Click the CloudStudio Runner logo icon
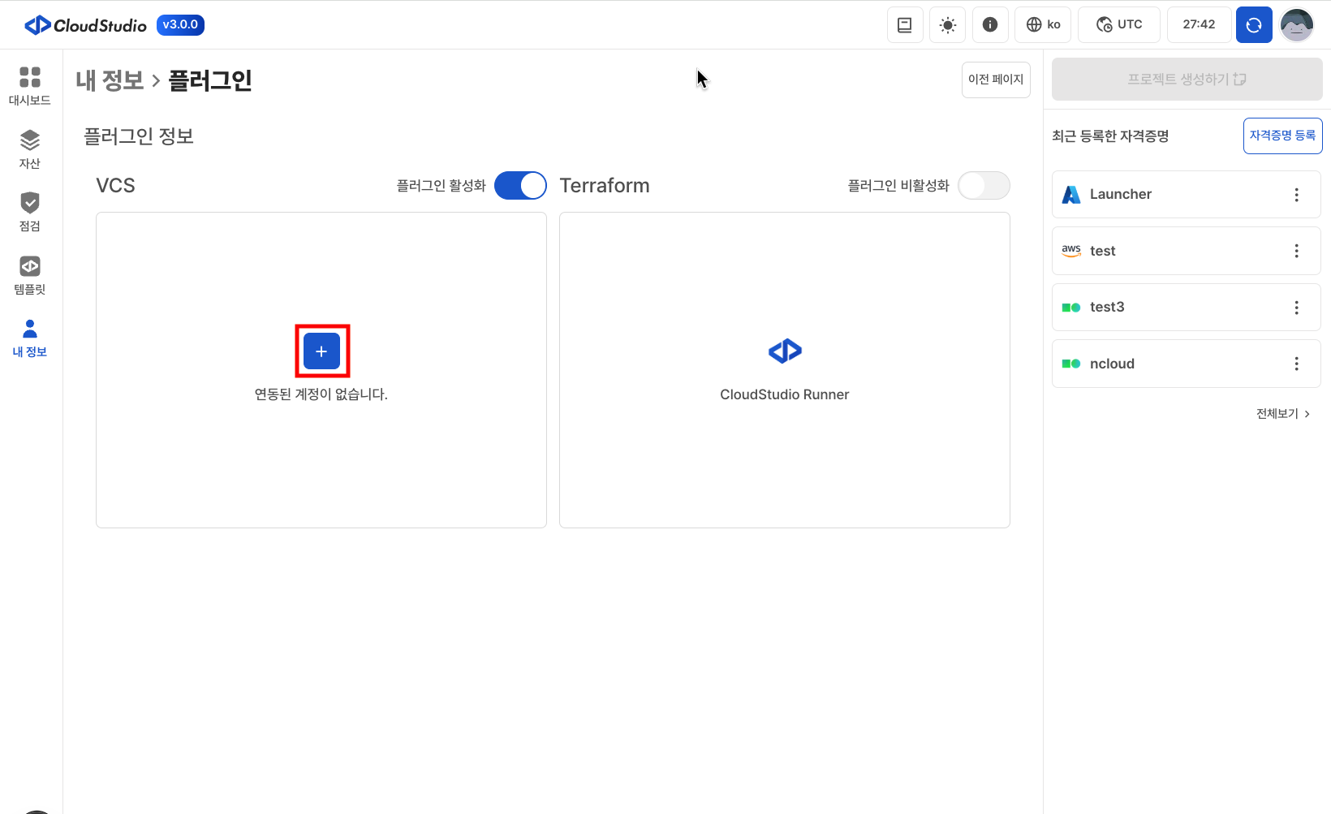This screenshot has height=814, width=1331. [785, 351]
